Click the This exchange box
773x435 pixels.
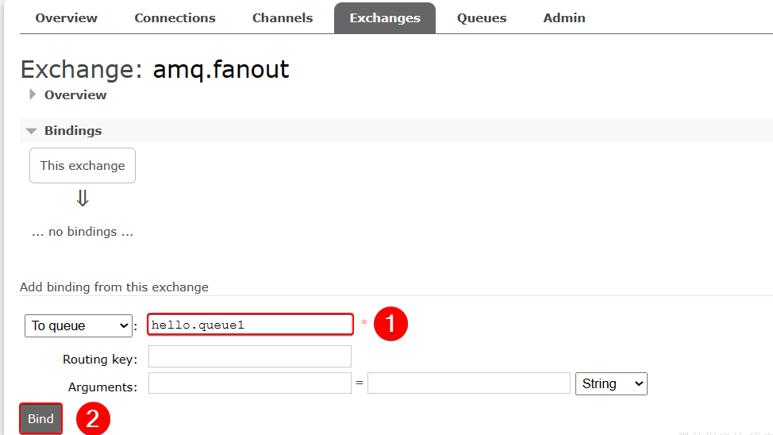pyautogui.click(x=83, y=166)
